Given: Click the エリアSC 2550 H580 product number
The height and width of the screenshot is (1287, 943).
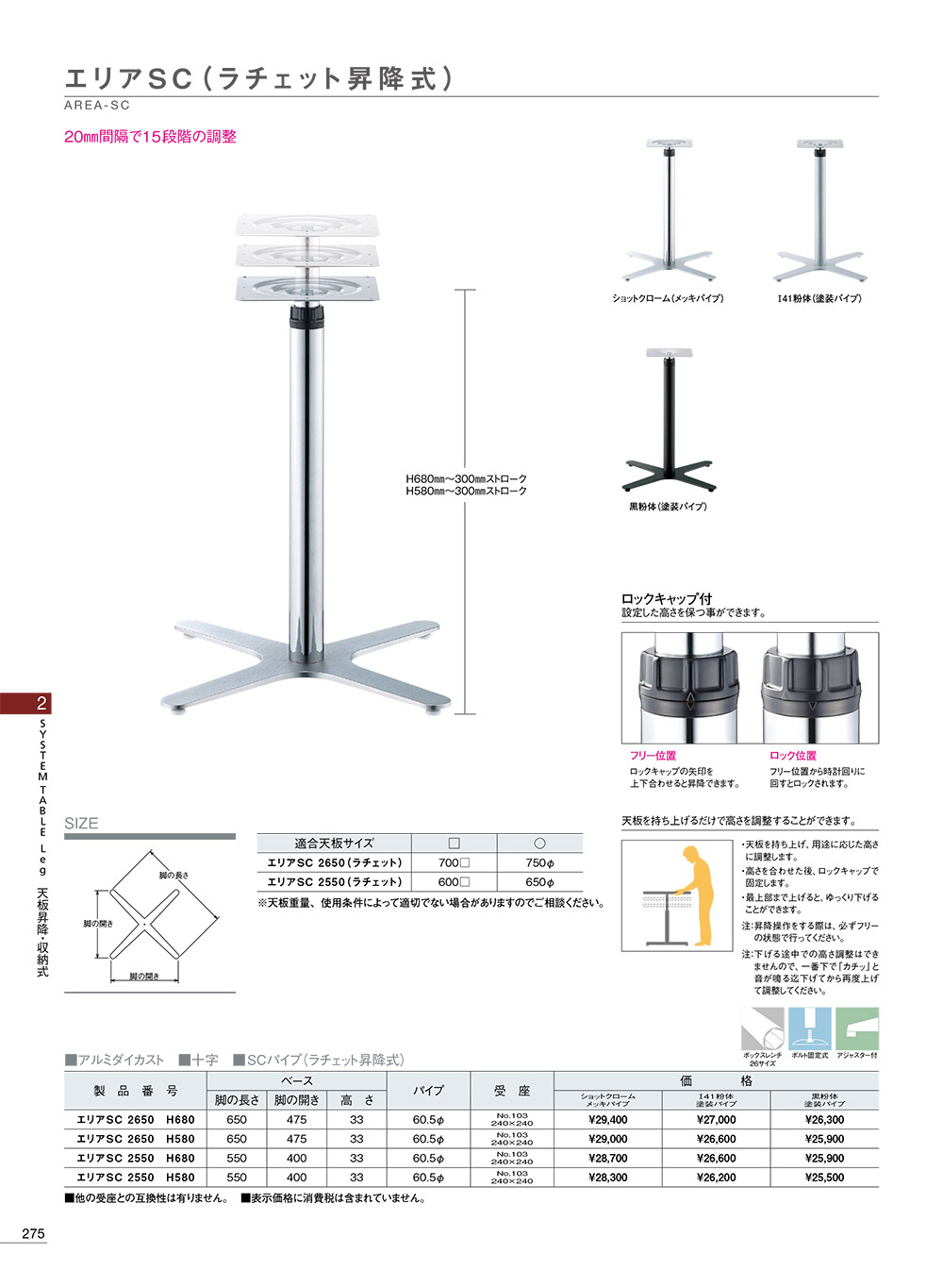Looking at the screenshot, I should [x=136, y=1178].
